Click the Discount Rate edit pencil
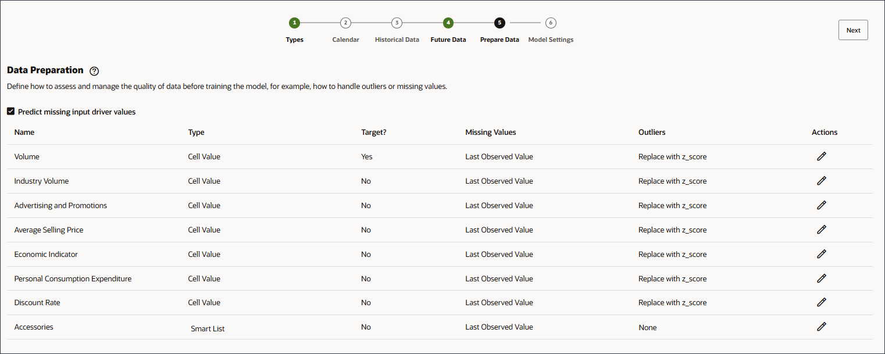The image size is (885, 354). 821,302
